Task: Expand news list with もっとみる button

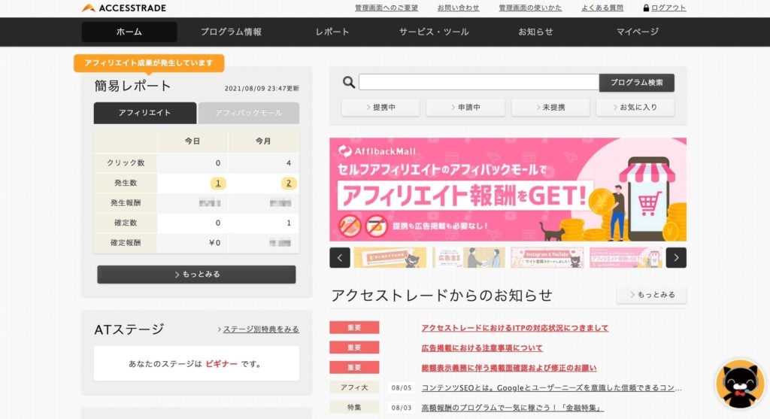Action: pos(651,295)
